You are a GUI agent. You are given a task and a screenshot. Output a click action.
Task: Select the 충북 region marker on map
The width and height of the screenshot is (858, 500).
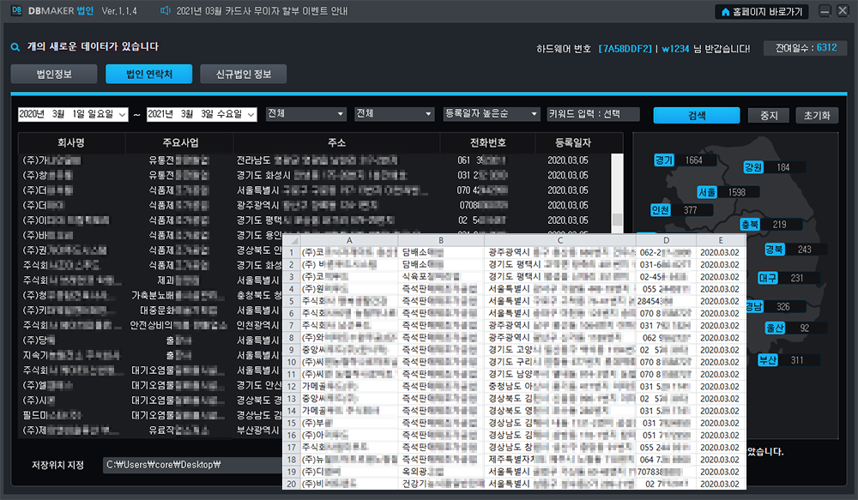click(750, 225)
